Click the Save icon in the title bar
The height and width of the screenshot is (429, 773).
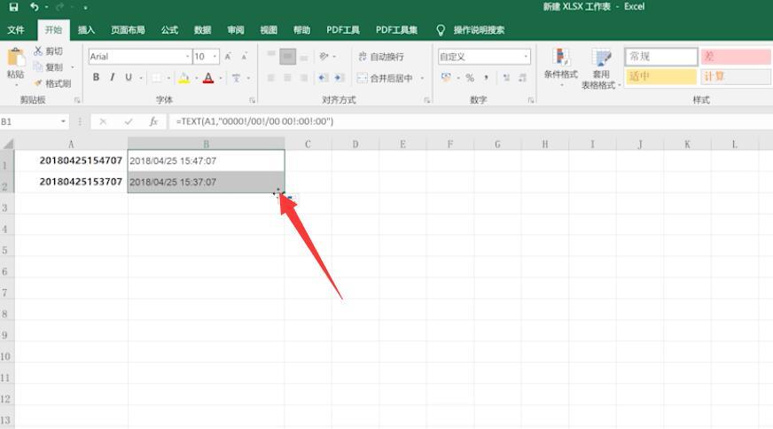coord(14,7)
